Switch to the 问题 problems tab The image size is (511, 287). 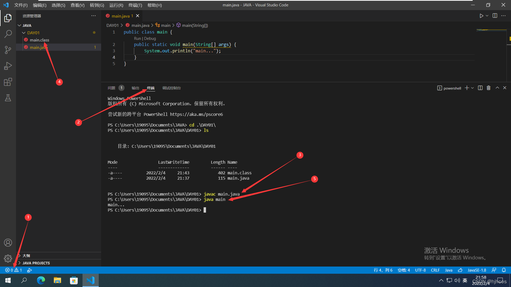pyautogui.click(x=111, y=88)
